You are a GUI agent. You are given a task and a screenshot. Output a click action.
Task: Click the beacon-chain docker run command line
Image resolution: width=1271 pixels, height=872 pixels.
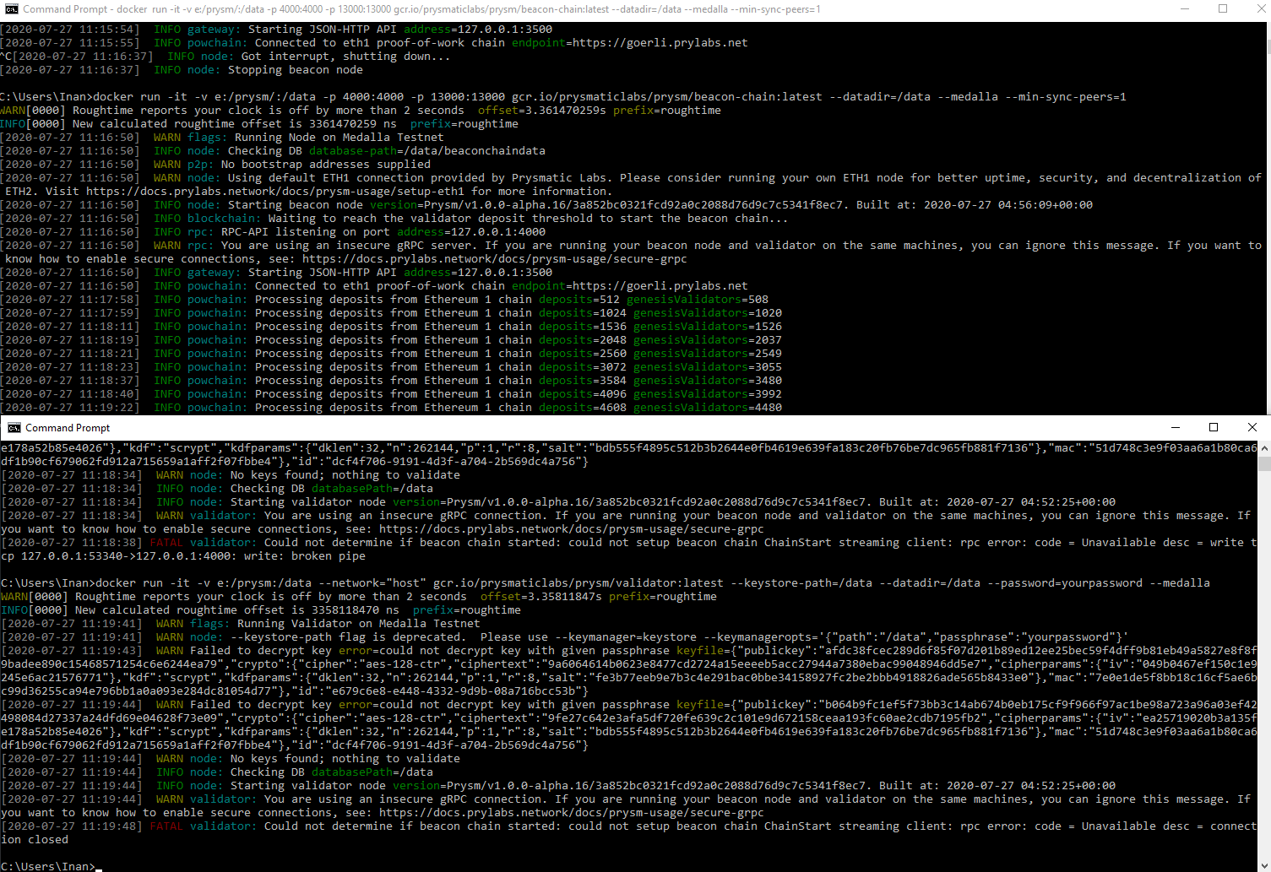pos(563,97)
